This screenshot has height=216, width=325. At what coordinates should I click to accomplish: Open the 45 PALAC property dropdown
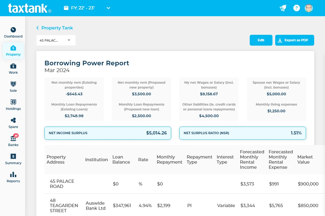[x=56, y=40]
